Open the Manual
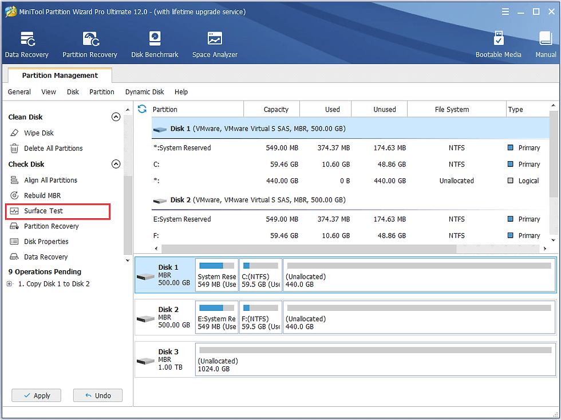 click(x=546, y=45)
